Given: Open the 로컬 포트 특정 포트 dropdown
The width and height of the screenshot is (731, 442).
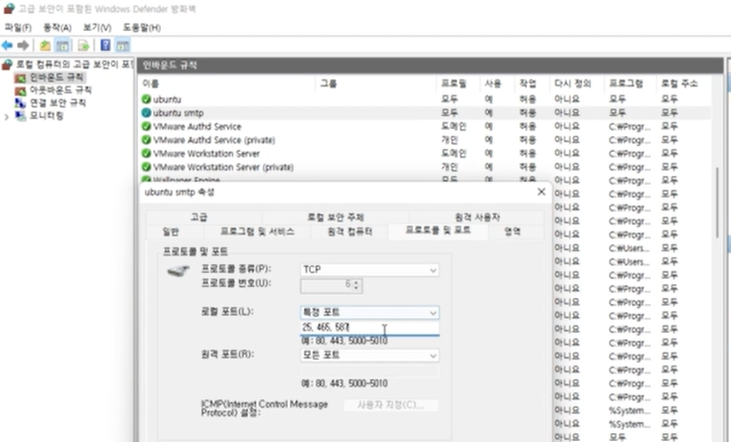Looking at the screenshot, I should (369, 313).
